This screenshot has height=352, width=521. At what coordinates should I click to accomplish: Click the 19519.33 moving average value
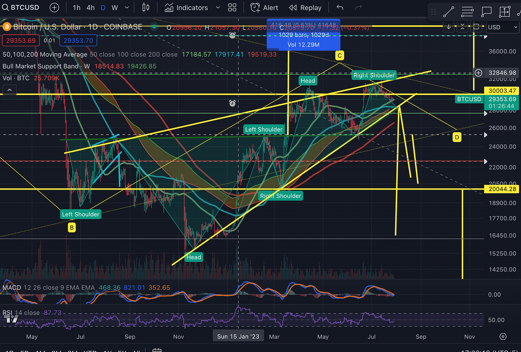(262, 54)
